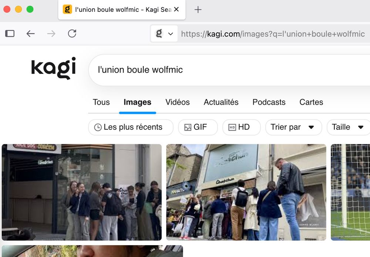
Task: Open the sidebar panel icon
Action: pyautogui.click(x=10, y=33)
